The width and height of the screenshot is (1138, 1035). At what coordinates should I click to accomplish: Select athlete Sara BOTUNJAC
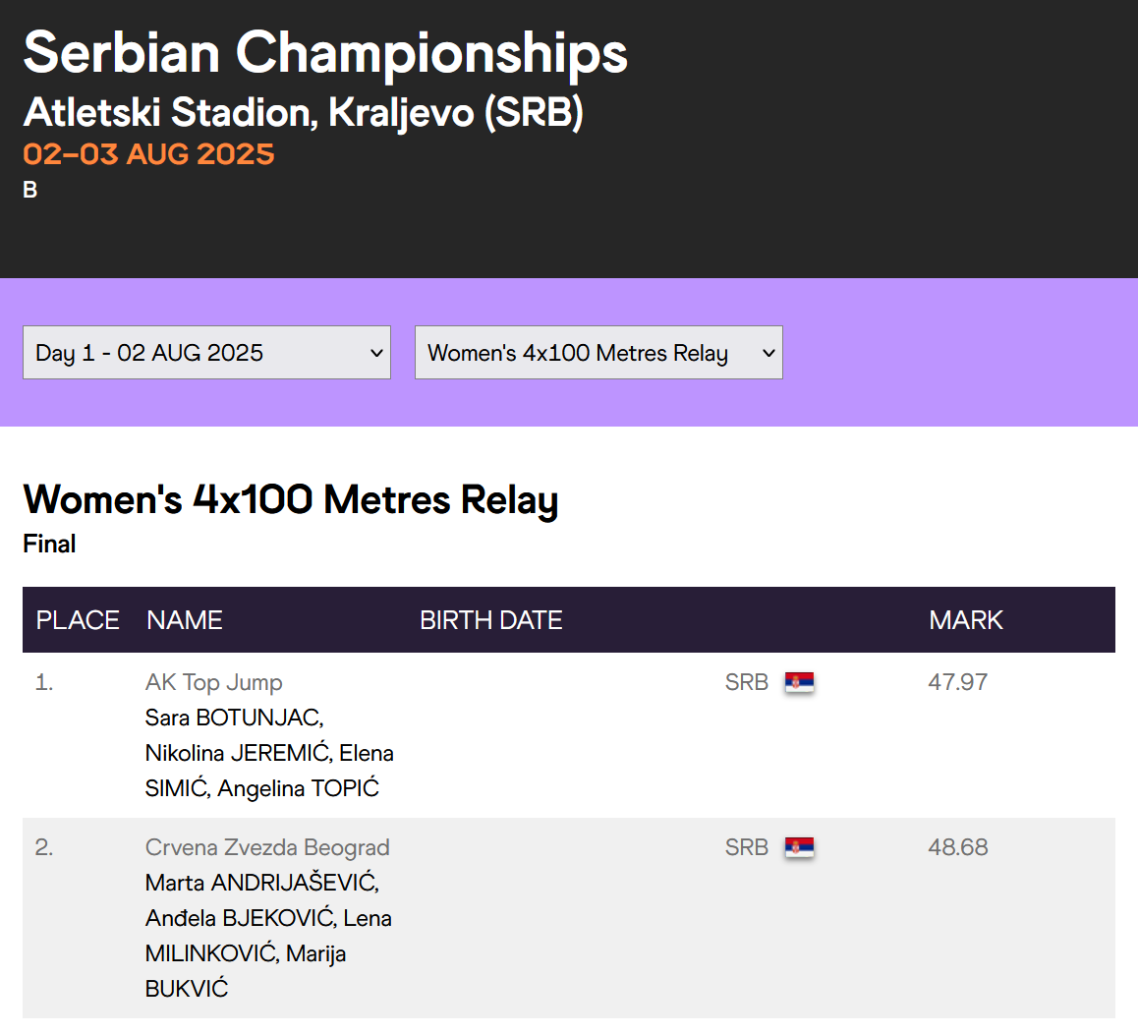tap(234, 718)
